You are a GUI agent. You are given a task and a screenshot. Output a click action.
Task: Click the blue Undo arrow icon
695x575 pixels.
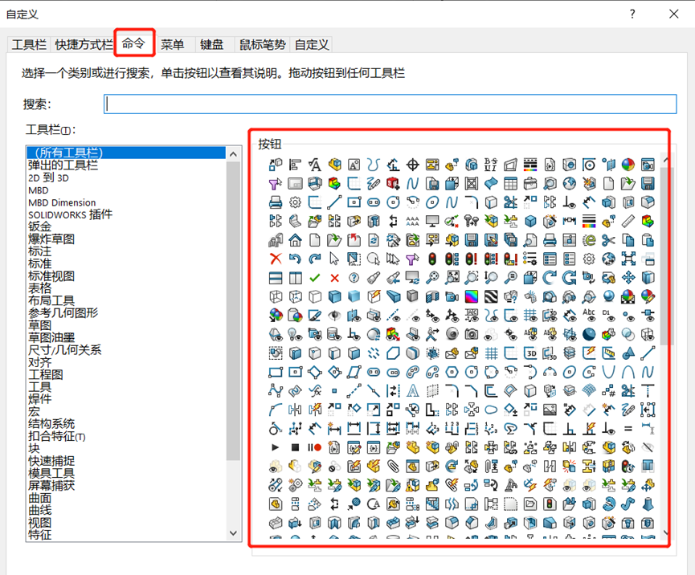pyautogui.click(x=295, y=259)
